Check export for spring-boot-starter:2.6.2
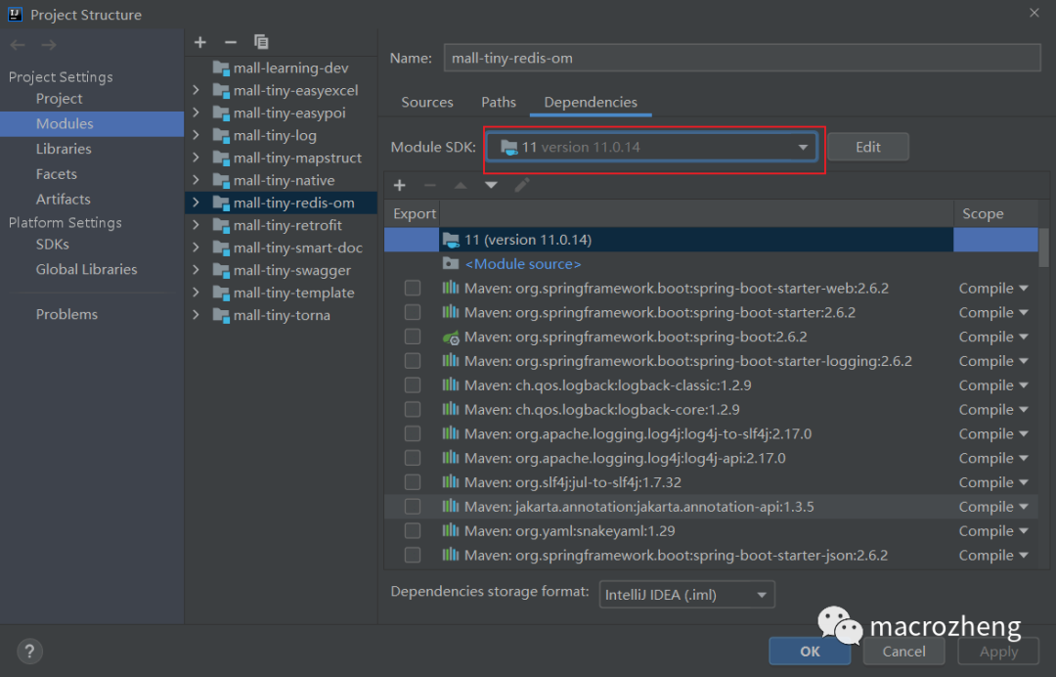 [413, 312]
